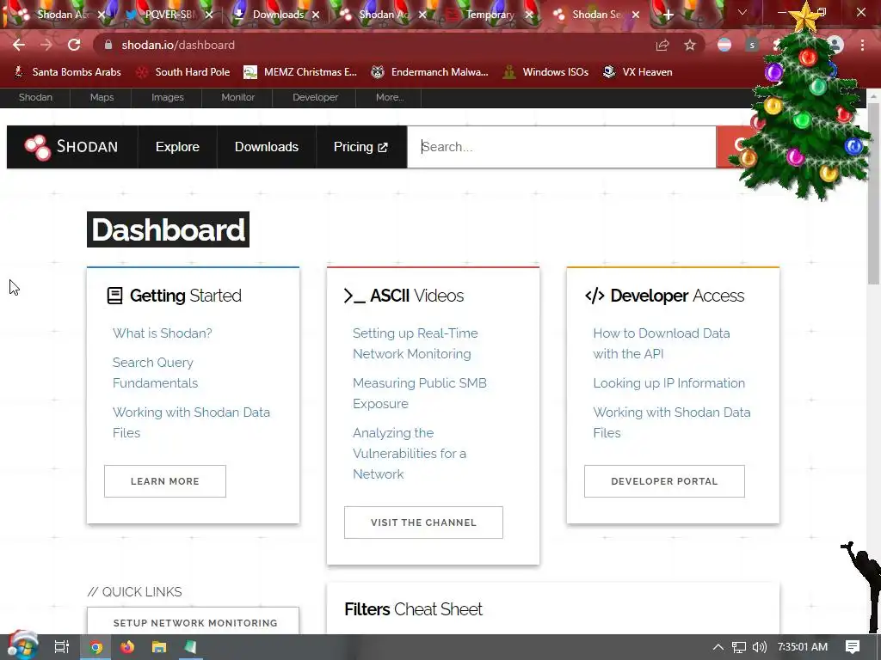
Task: Open the tab search dropdown chevron
Action: [x=742, y=12]
